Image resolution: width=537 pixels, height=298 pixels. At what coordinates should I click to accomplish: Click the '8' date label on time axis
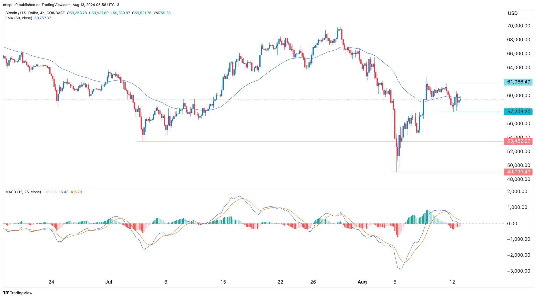point(166,282)
